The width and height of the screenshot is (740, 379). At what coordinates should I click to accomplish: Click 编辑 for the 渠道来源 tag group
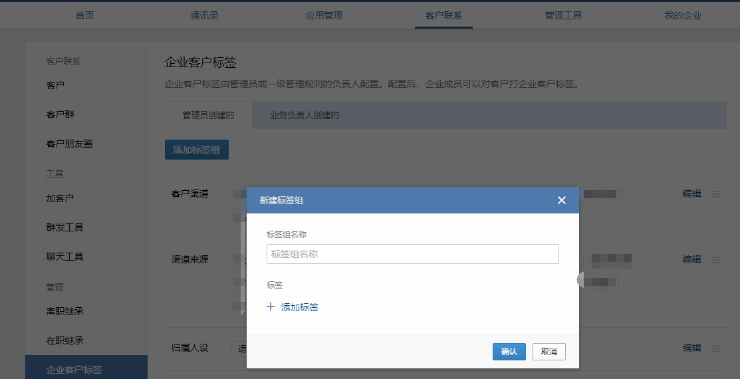pyautogui.click(x=691, y=260)
